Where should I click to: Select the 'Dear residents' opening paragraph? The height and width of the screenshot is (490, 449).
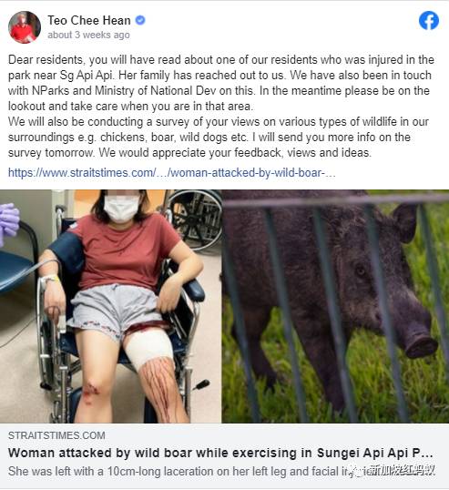[221, 83]
